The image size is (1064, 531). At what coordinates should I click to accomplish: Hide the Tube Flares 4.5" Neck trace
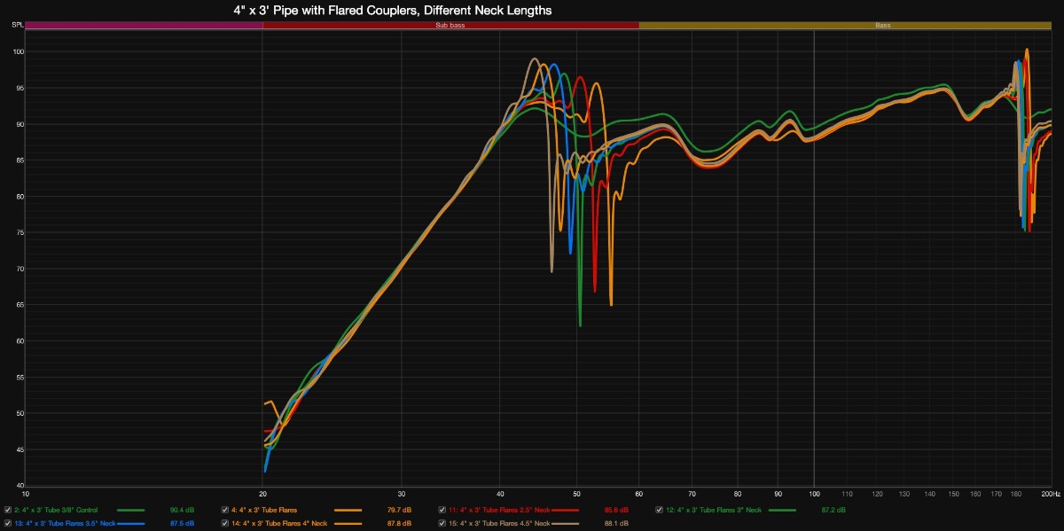[442, 524]
